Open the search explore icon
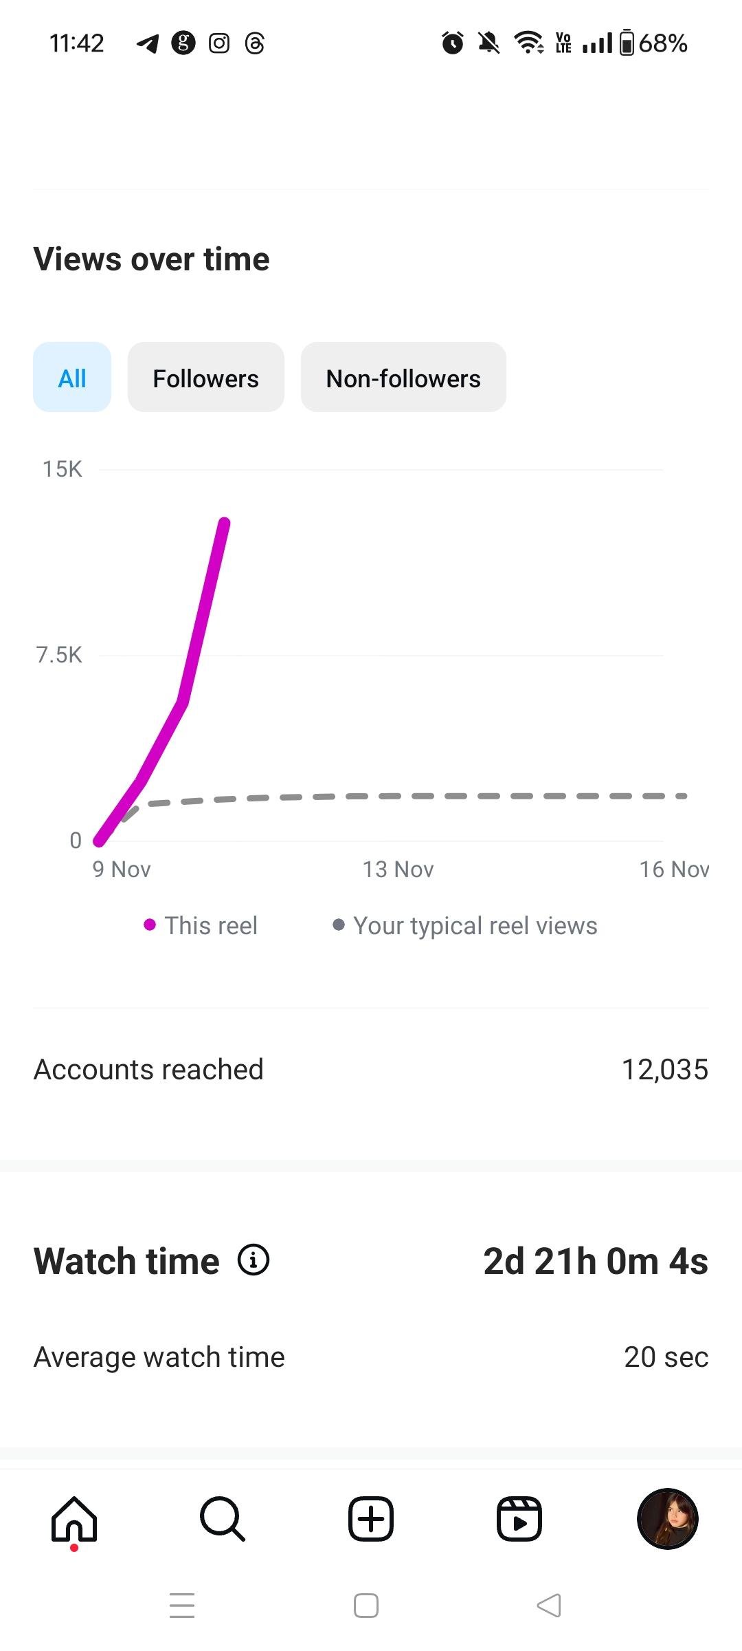The height and width of the screenshot is (1651, 742). pos(223,1519)
